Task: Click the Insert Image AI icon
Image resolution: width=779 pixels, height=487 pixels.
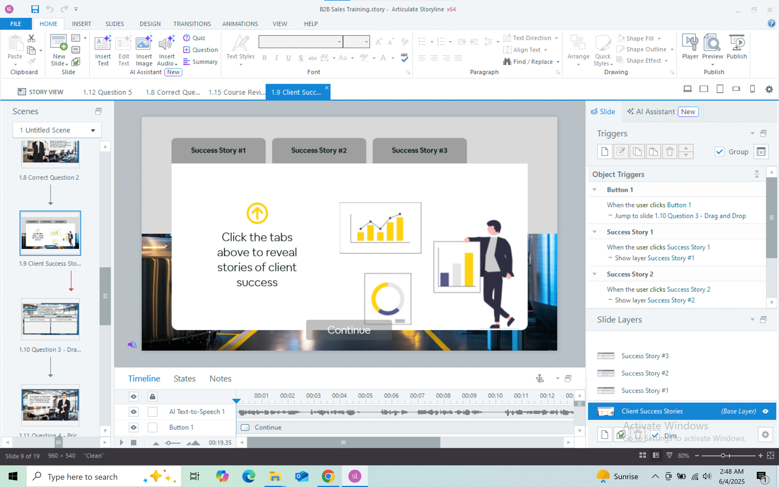Action: click(x=144, y=44)
